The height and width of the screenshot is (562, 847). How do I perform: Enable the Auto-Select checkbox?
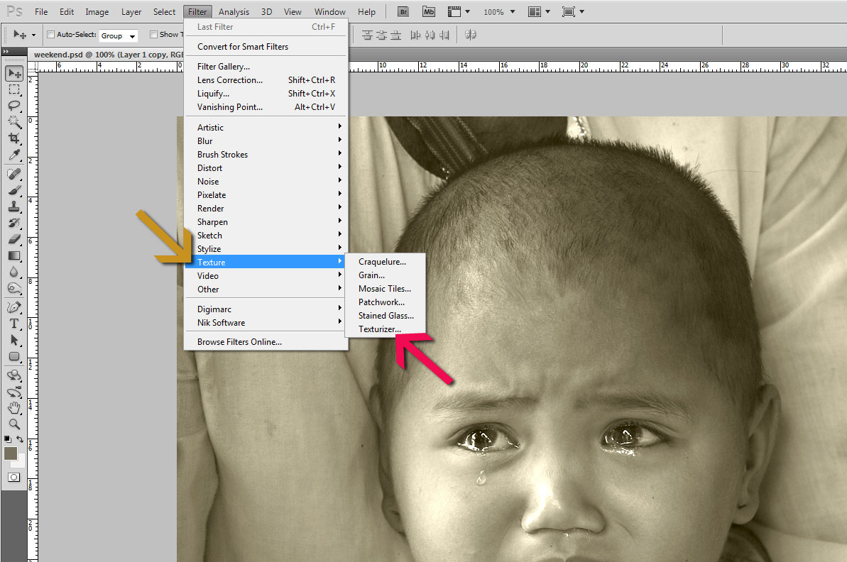coord(50,35)
